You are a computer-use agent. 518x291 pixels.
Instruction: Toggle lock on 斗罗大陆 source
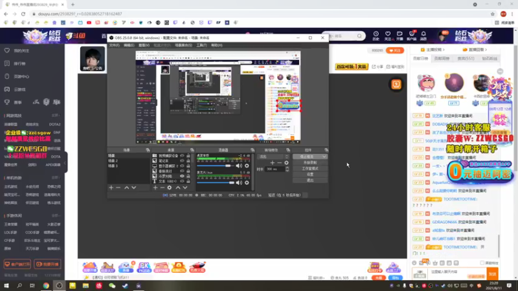[x=188, y=176]
